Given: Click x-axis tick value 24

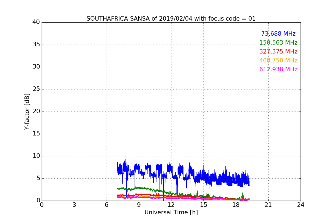Looking at the screenshot, I should click(x=301, y=205).
